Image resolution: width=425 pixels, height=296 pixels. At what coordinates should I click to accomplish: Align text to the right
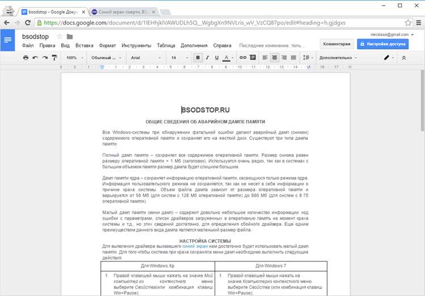284,57
